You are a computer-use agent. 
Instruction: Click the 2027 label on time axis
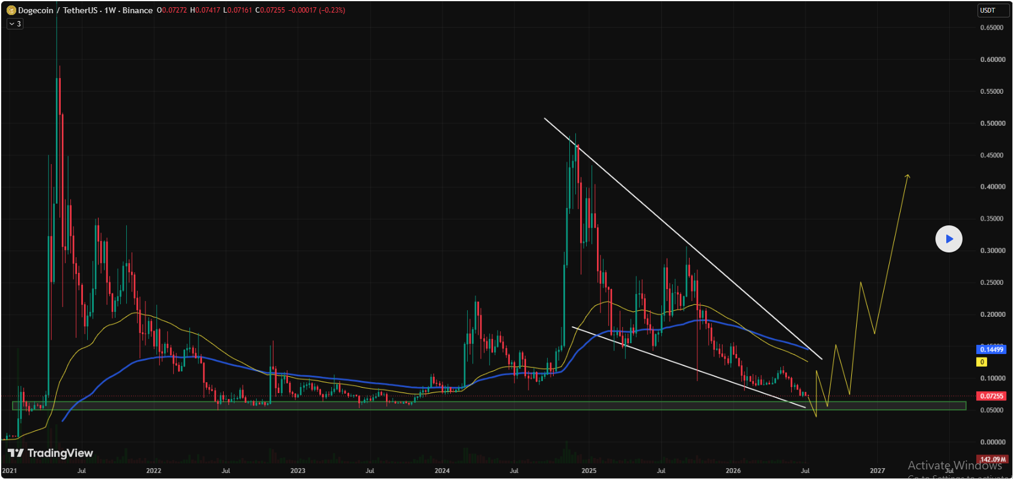point(877,471)
